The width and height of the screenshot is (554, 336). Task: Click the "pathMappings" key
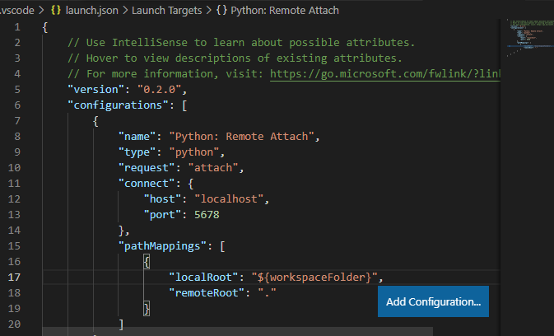(162, 245)
